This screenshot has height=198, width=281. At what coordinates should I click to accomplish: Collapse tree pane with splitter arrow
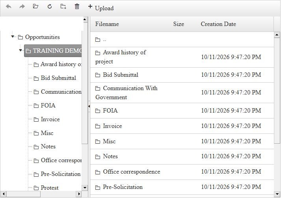(x=89, y=106)
